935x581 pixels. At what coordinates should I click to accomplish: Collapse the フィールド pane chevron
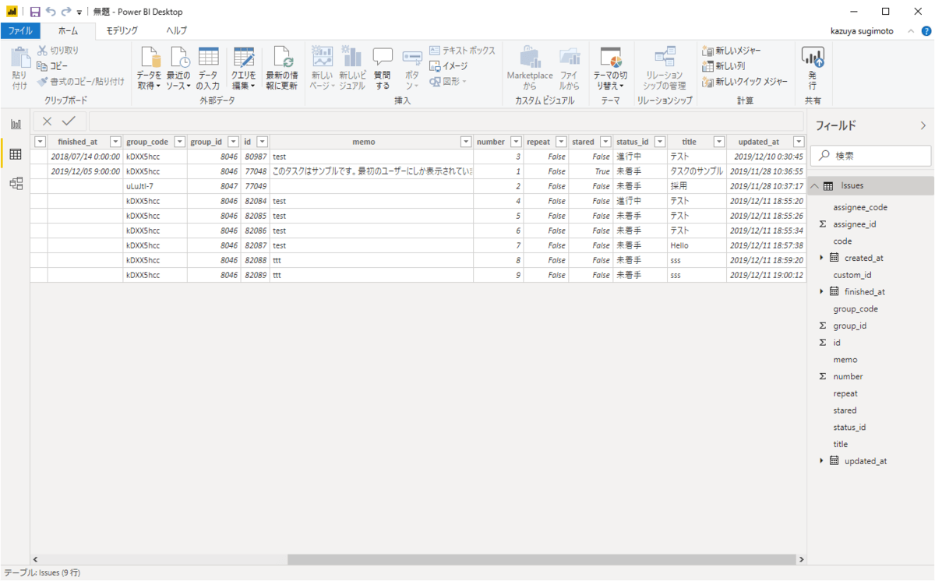[x=923, y=125]
